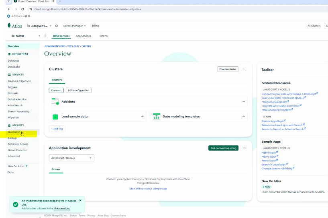Open MERN Stack sample app link
Viewport: 328px width, 218px height.
pyautogui.click(x=270, y=152)
